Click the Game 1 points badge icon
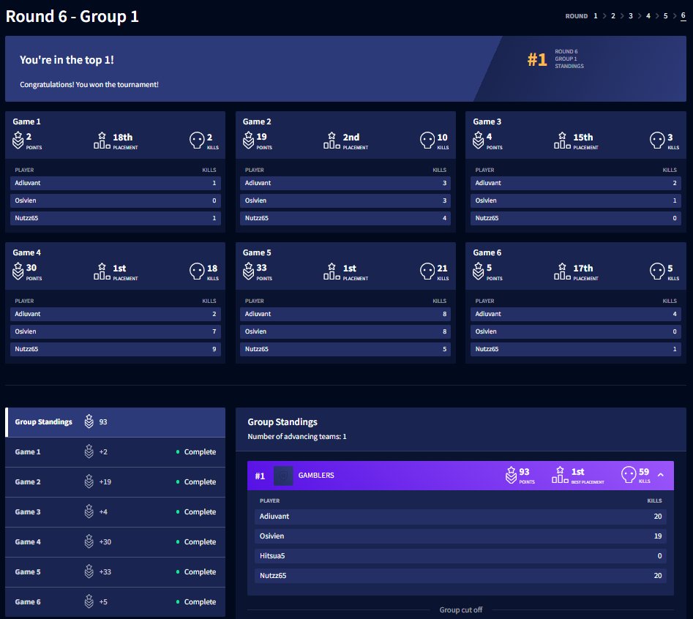Image resolution: width=693 pixels, height=619 pixels. [18, 140]
